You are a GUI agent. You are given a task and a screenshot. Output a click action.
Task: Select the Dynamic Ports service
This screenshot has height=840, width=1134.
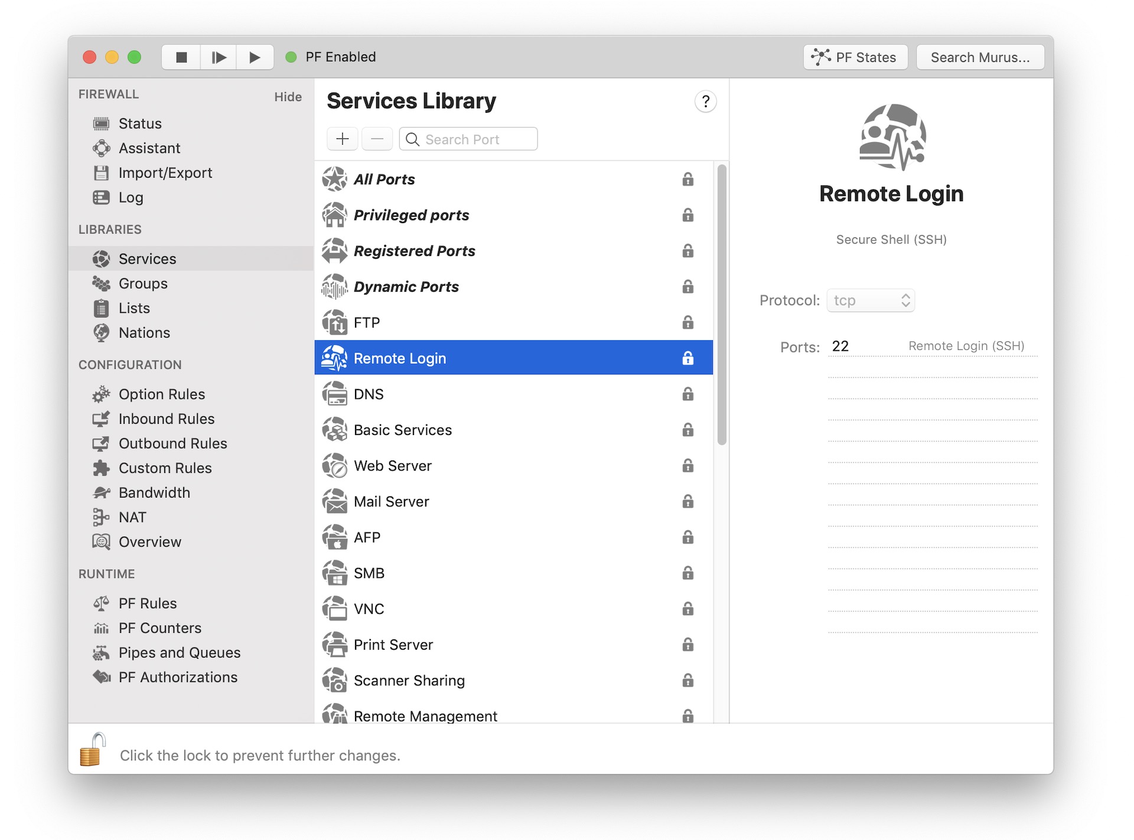(513, 287)
